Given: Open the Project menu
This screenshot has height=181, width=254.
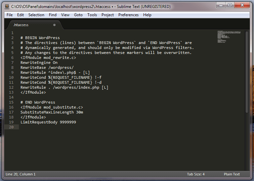Looking at the screenshot, I should (x=107, y=15).
